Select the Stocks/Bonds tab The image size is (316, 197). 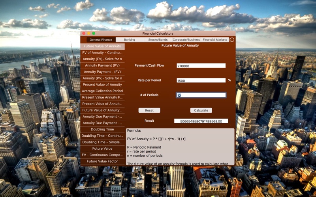158,40
